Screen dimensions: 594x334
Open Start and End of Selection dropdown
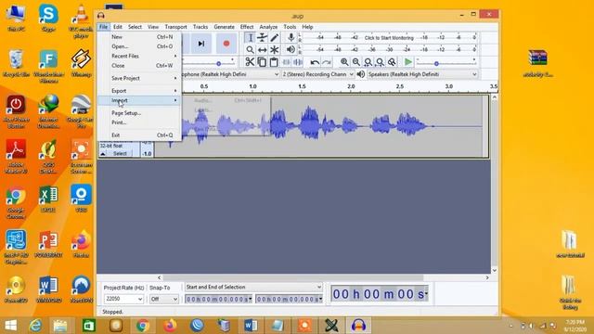click(x=253, y=287)
